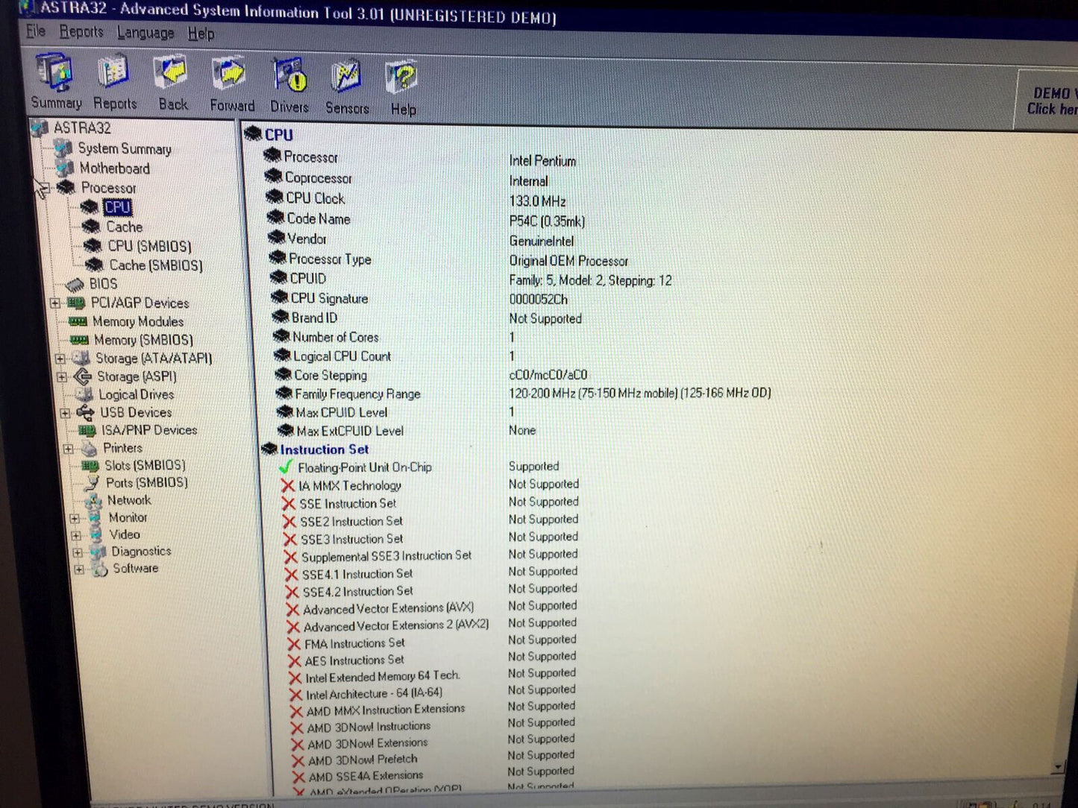Select Motherboard in tree
This screenshot has height=808, width=1078.
pos(114,168)
